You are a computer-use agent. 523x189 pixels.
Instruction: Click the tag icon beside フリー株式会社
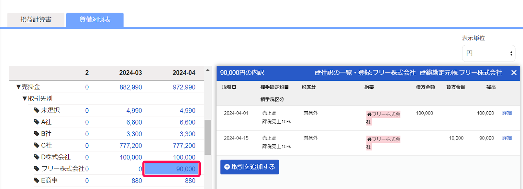pos(37,169)
